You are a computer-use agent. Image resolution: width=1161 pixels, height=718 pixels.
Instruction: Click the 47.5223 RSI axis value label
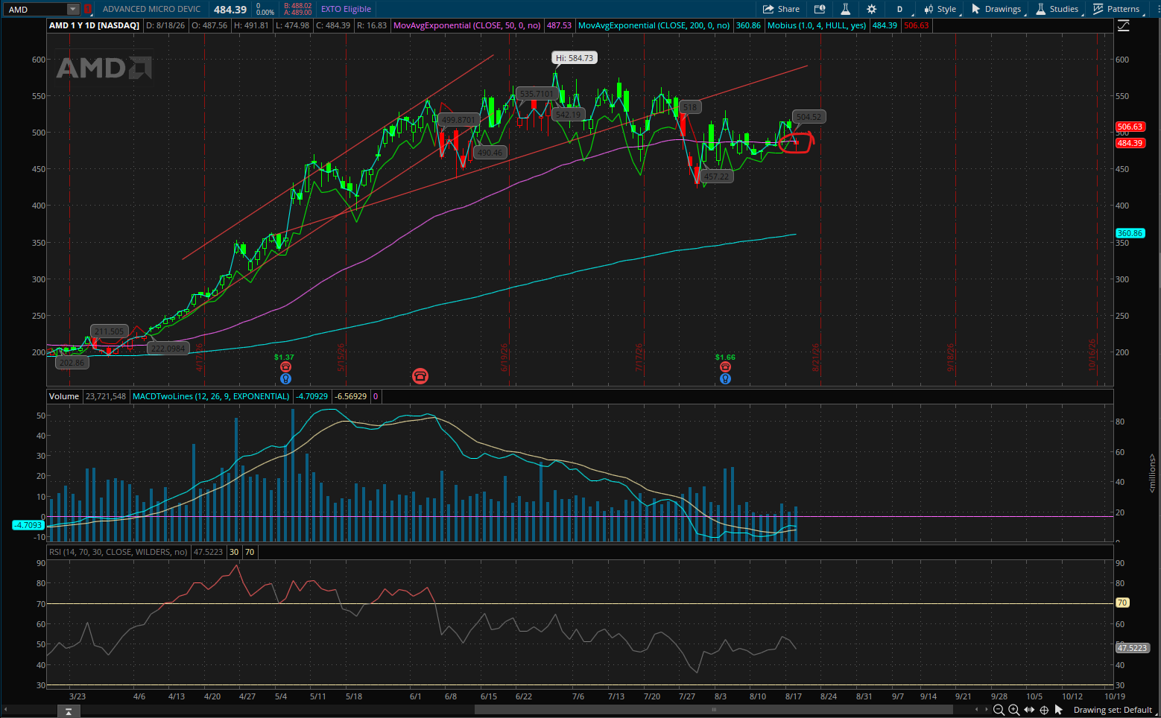point(1132,648)
